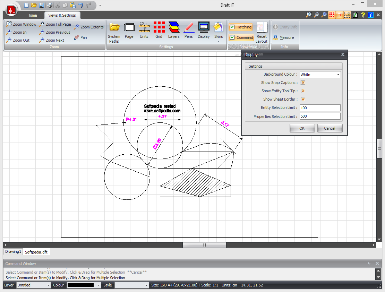Confirm Display settings with OK
385x292 pixels.
[x=302, y=128]
